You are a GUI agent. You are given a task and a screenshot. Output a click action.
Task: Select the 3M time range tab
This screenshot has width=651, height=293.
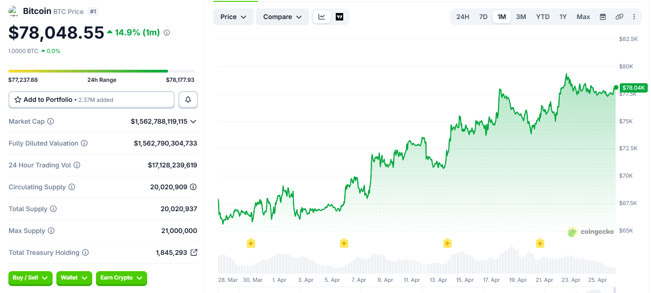pyautogui.click(x=521, y=17)
